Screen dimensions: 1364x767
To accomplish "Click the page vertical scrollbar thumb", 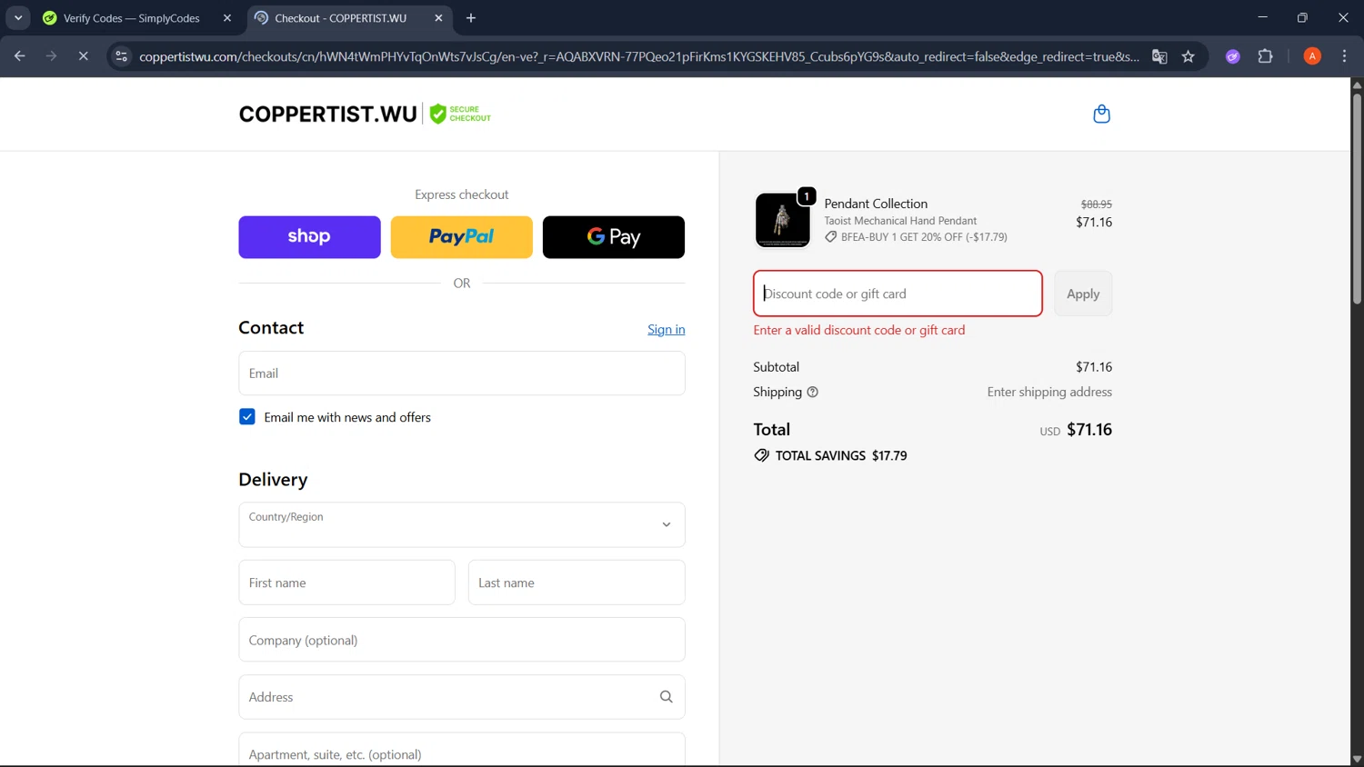I will click(1357, 197).
